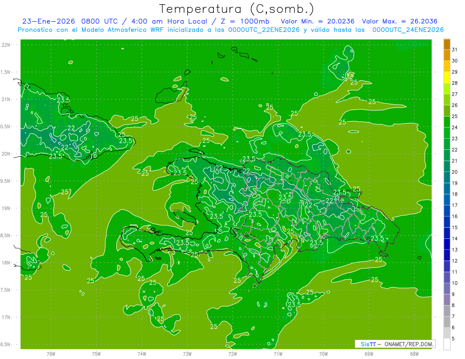The width and height of the screenshot is (465, 359).
Task: Click the 19N latitude axis label
Action: coord(7,208)
